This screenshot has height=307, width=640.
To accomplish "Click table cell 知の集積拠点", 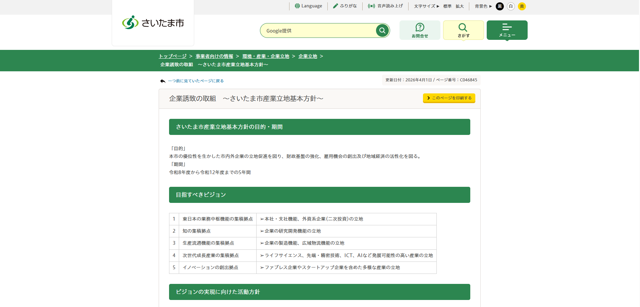I will point(218,231).
